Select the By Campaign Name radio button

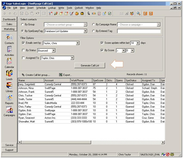click(x=93, y=25)
